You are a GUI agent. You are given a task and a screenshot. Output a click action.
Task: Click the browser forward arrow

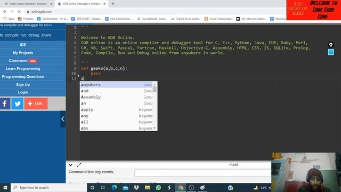pyautogui.click(x=12, y=12)
